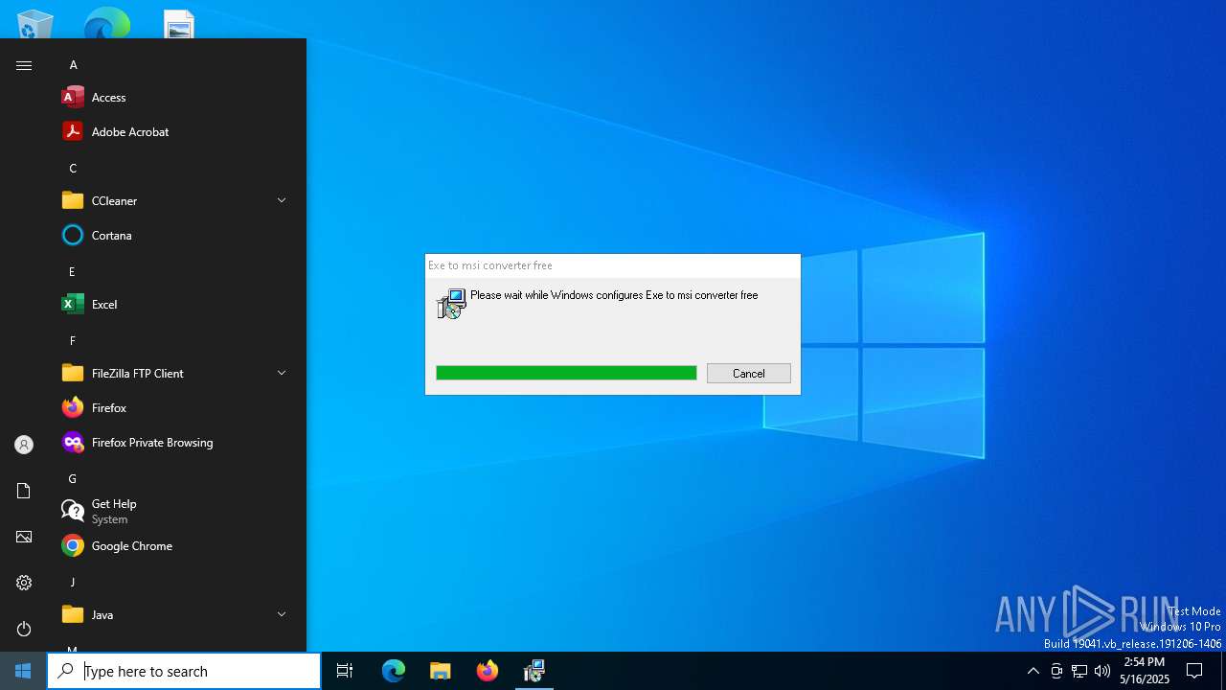Viewport: 1226px width, 690px height.
Task: Click the letter G group header
Action: (72, 479)
